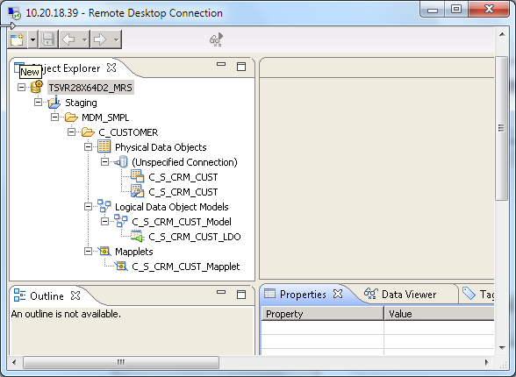The image size is (516, 377).
Task: Click the Save disk icon in toolbar
Action: tap(48, 39)
